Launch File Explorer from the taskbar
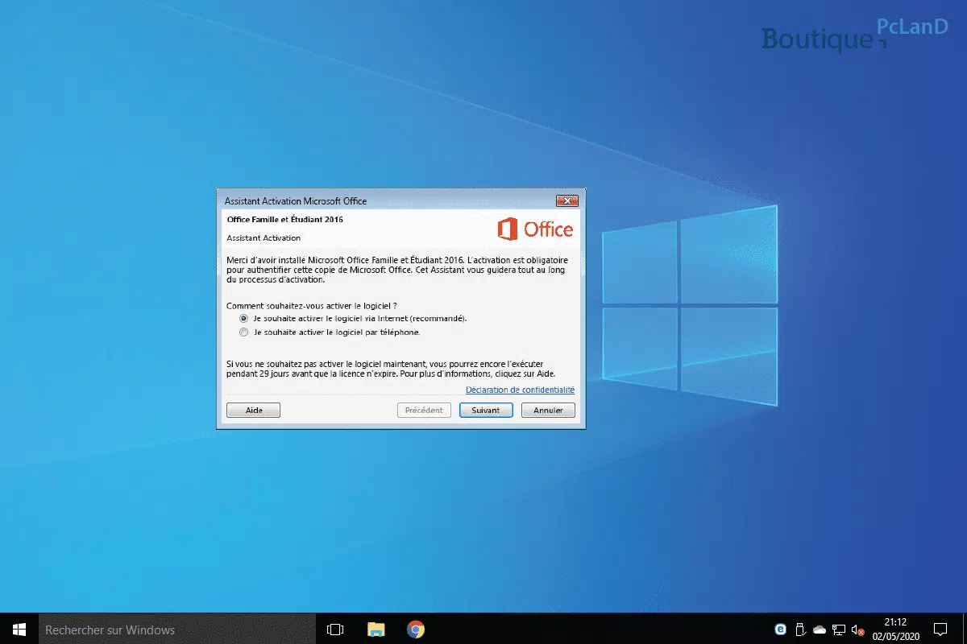The height and width of the screenshot is (644, 967). click(376, 629)
